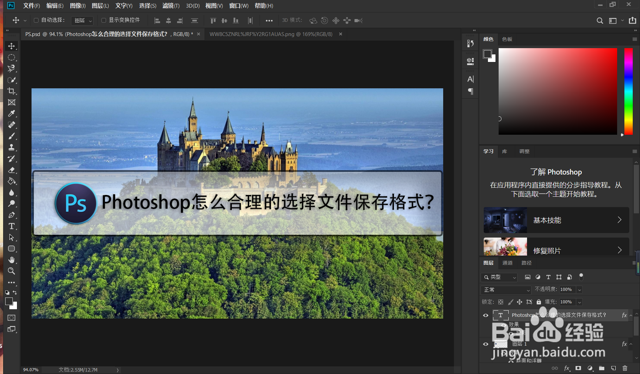Viewport: 640px width, 374px height.
Task: Select the Pen tool
Action: (11, 215)
